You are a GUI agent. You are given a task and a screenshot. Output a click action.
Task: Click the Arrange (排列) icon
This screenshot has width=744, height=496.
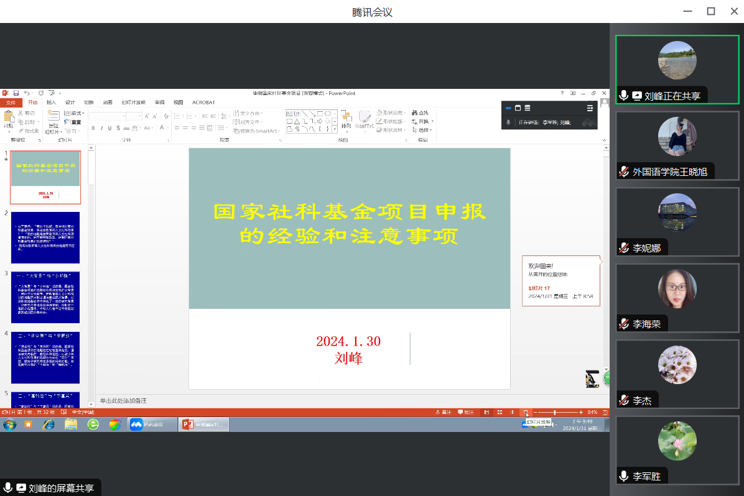[346, 118]
